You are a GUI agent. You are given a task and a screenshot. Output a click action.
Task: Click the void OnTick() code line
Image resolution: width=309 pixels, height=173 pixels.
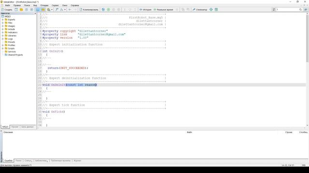(x=54, y=112)
